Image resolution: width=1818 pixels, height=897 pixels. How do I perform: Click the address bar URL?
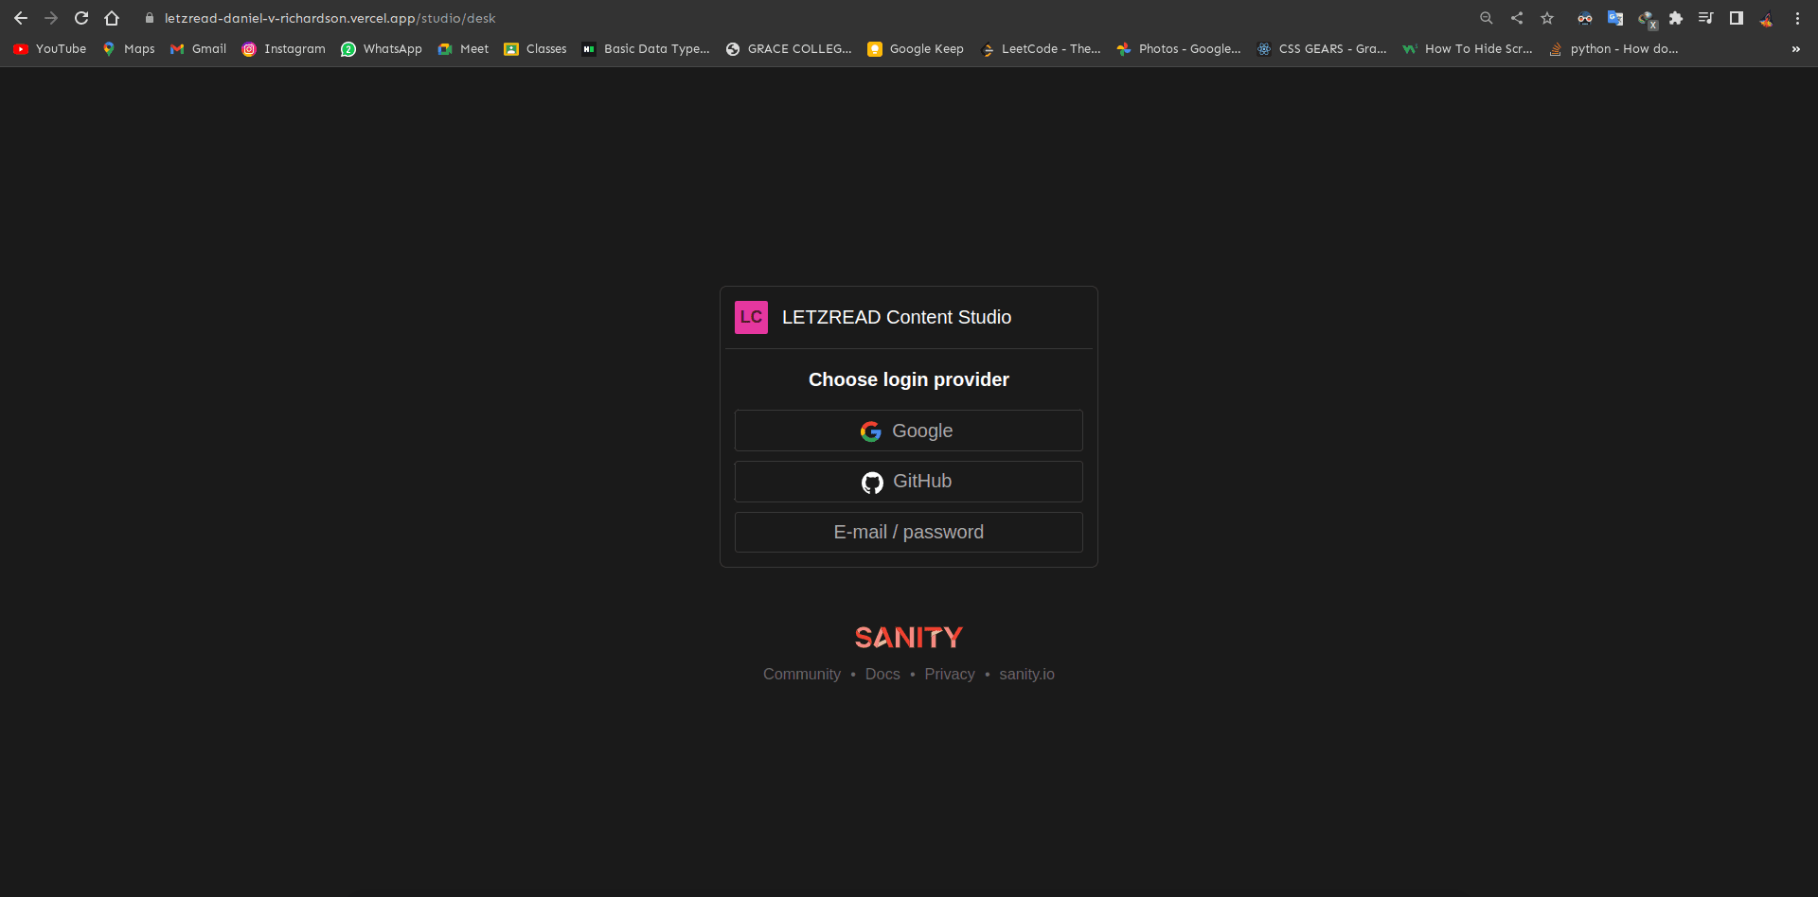click(330, 18)
